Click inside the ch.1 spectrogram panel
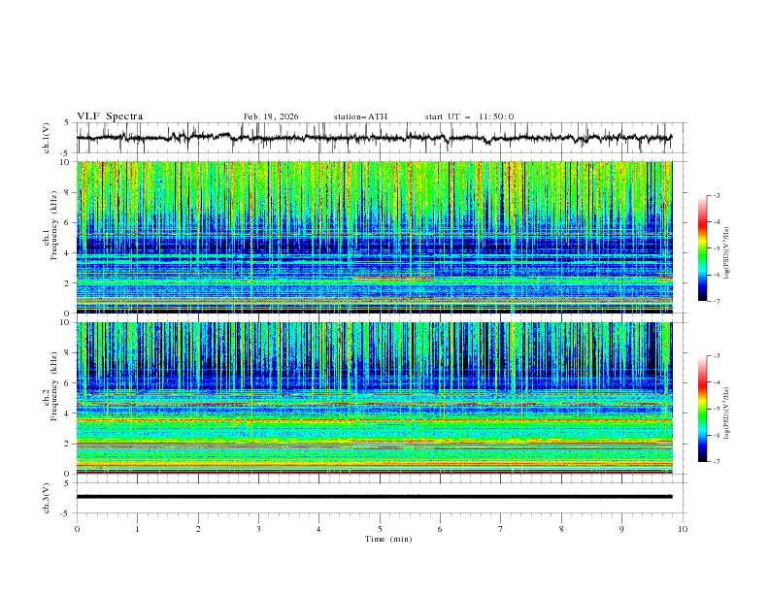Viewport: 769px width, 594px height. point(374,237)
